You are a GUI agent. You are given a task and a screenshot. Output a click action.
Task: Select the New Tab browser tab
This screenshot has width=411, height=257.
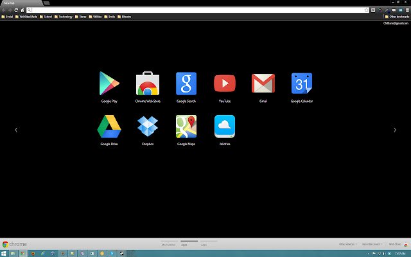[21, 3]
